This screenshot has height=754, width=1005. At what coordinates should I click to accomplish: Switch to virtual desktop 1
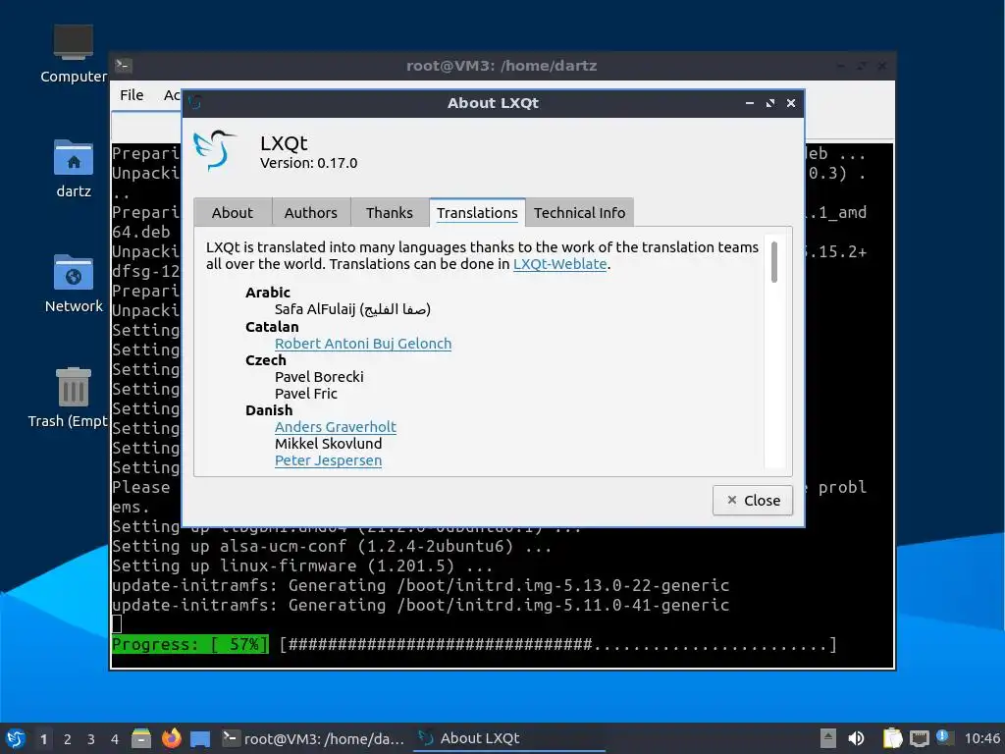(x=43, y=739)
